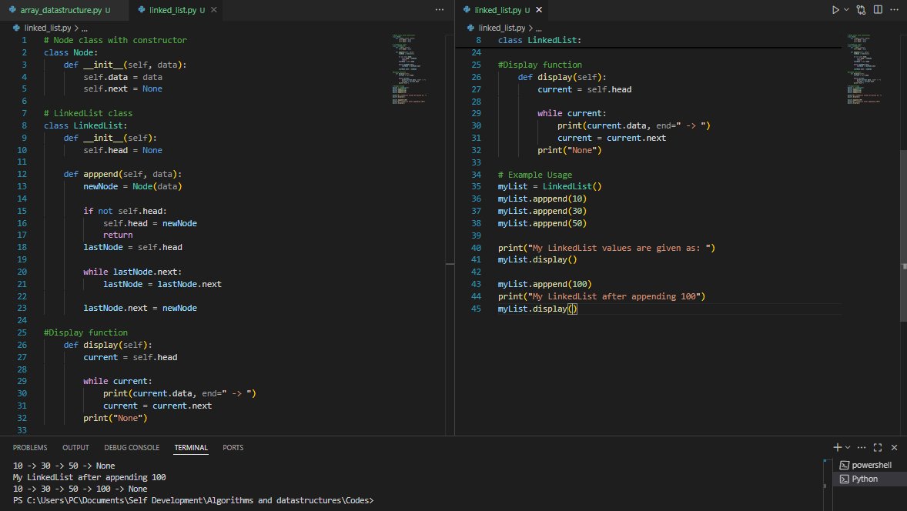Select the powershell terminal entry
The image size is (907, 511).
coord(869,465)
